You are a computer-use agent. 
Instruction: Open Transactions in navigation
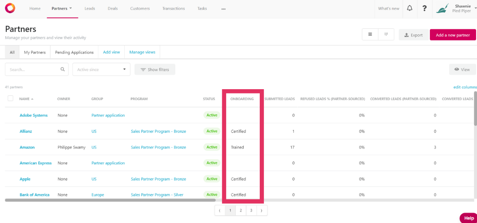click(x=173, y=8)
